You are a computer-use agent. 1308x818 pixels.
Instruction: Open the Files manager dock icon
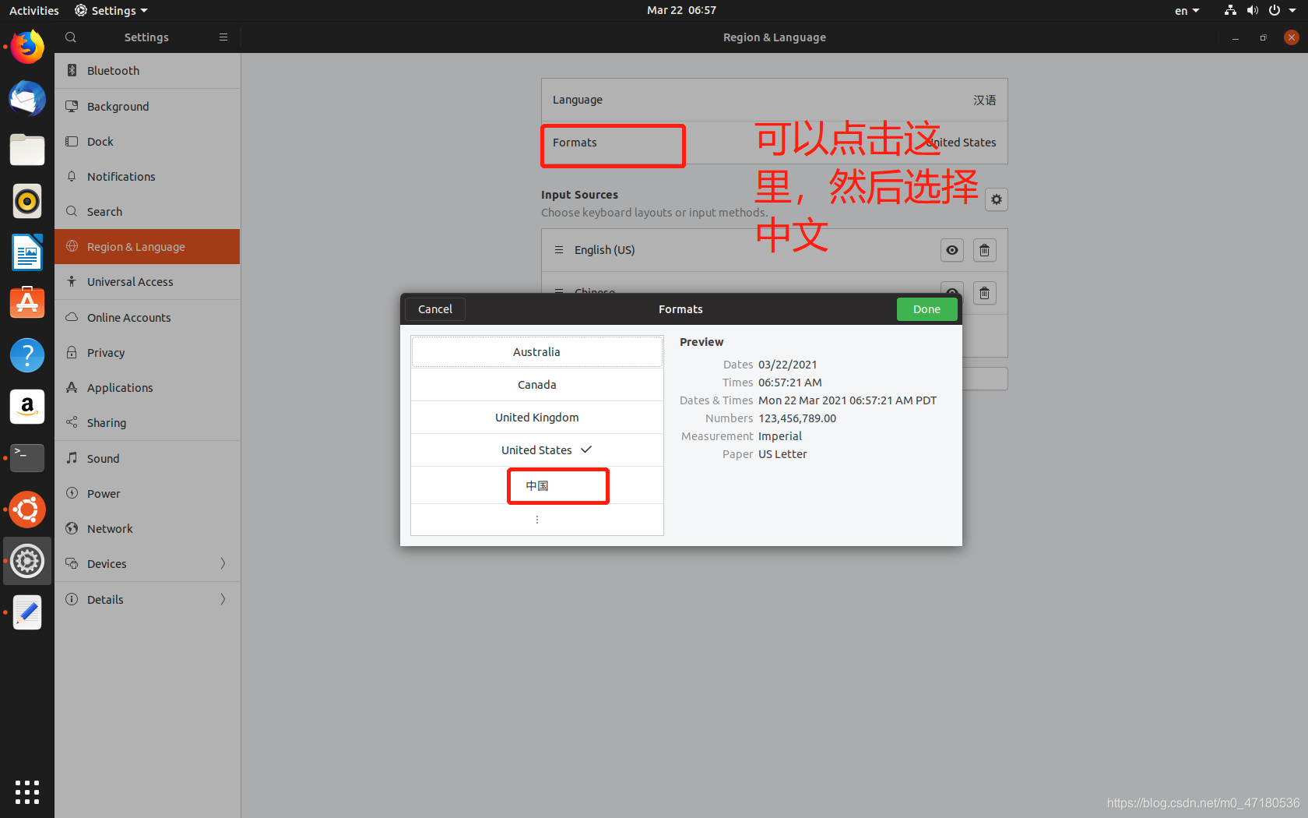coord(27,150)
